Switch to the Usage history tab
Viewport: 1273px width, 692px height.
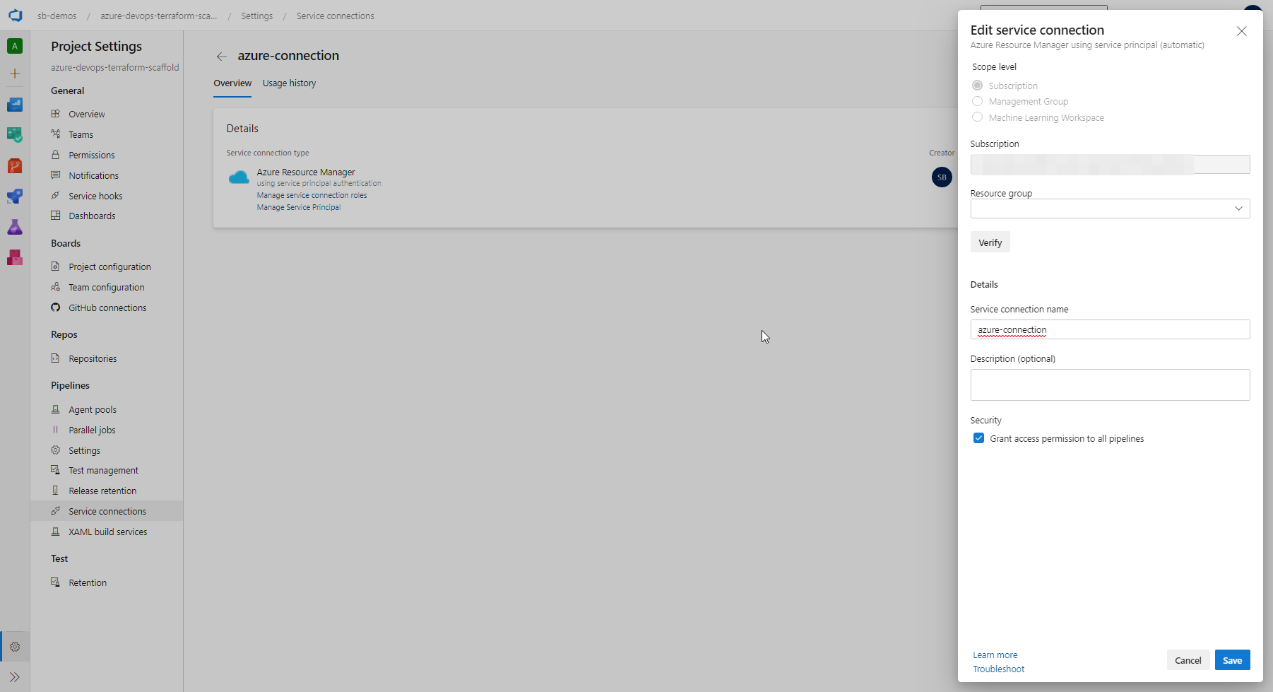[289, 83]
